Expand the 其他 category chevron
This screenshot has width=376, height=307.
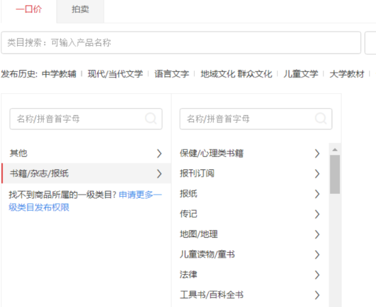point(159,153)
